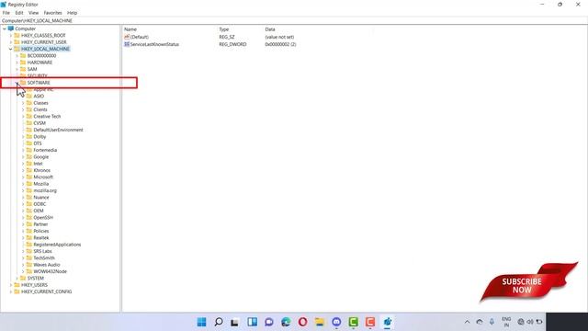The width and height of the screenshot is (588, 331).
Task: Expand HKEY_CURRENT_USER key
Action: (11, 42)
